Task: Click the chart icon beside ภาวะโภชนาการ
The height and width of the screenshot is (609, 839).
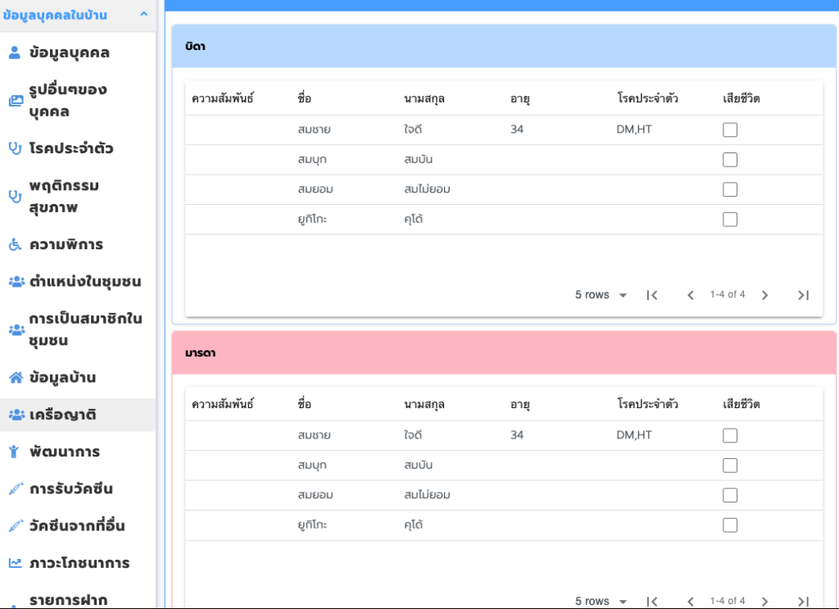Action: pyautogui.click(x=15, y=563)
